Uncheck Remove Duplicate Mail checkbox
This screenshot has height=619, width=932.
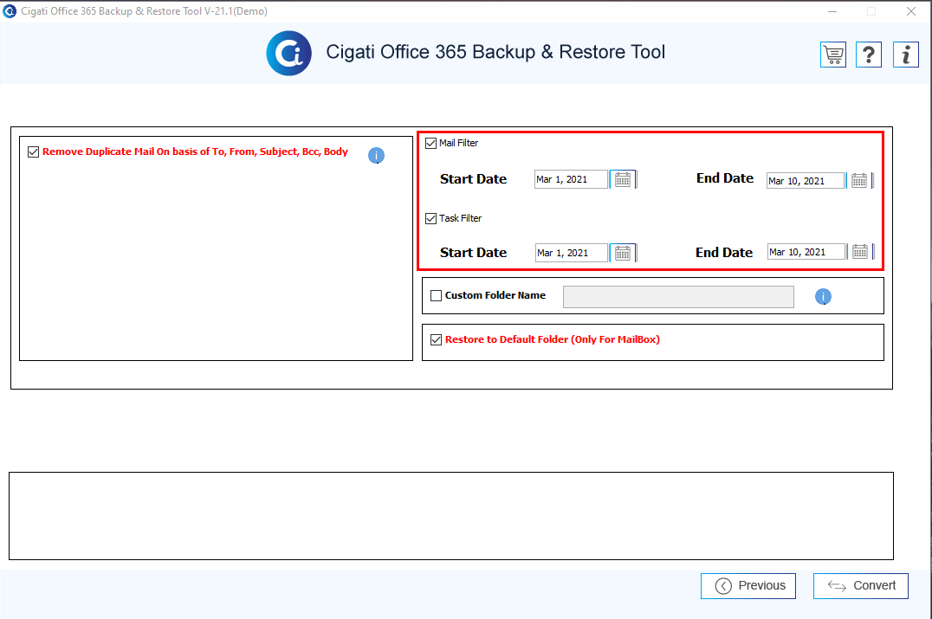point(33,152)
